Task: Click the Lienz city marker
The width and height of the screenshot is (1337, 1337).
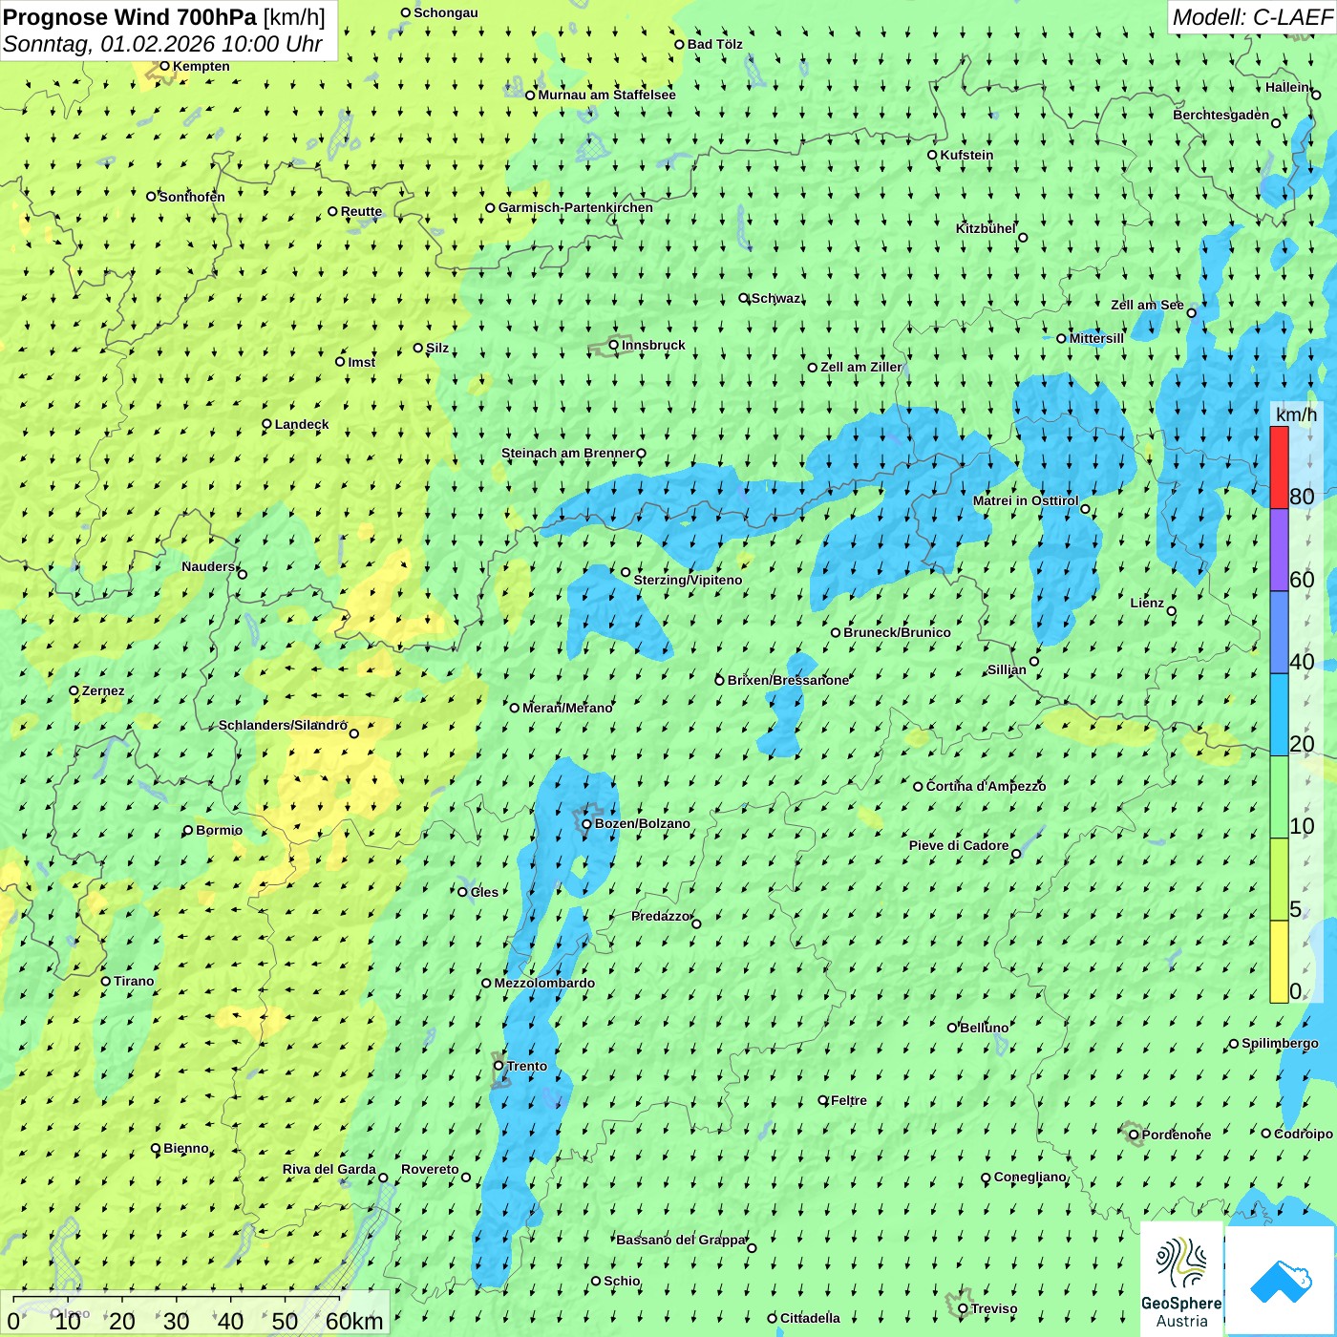Action: click(x=1172, y=611)
